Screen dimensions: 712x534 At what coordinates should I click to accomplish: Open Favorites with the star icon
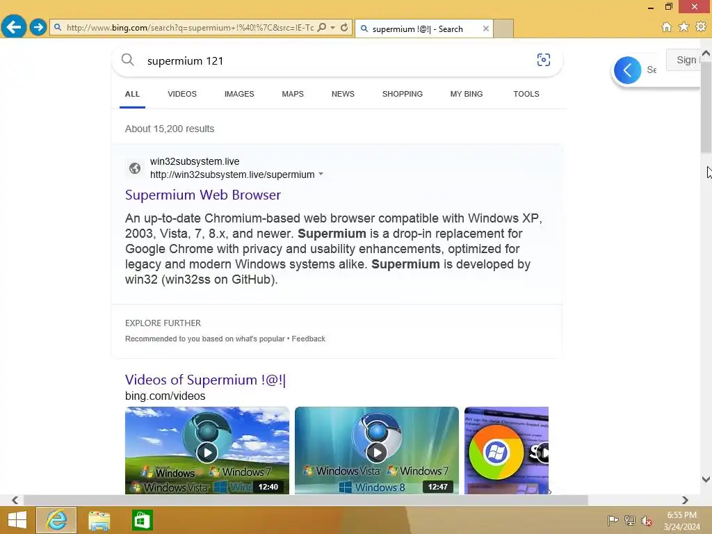(683, 27)
